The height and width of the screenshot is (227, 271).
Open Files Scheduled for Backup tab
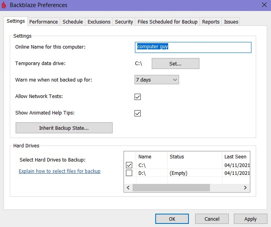pos(167,22)
